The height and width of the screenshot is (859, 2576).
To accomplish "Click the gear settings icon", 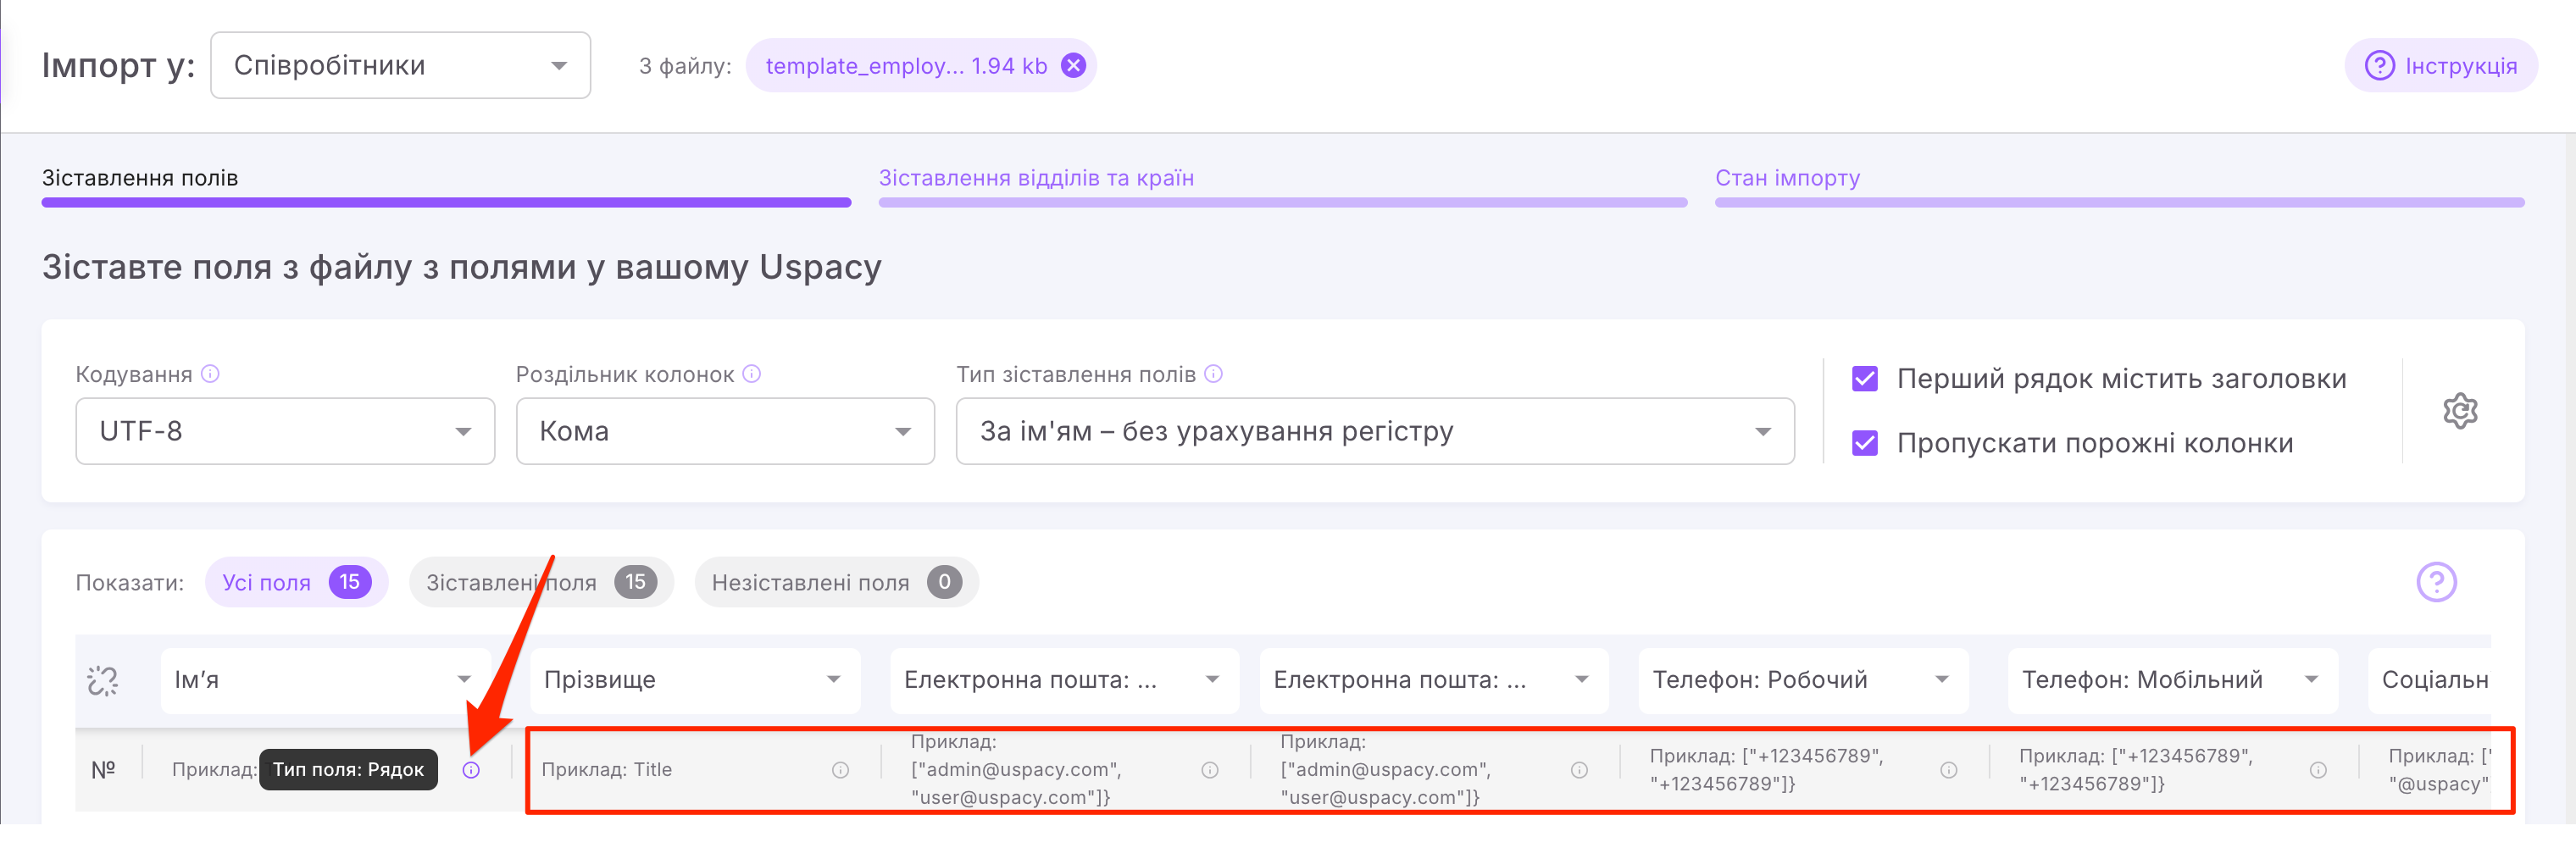I will [2459, 411].
